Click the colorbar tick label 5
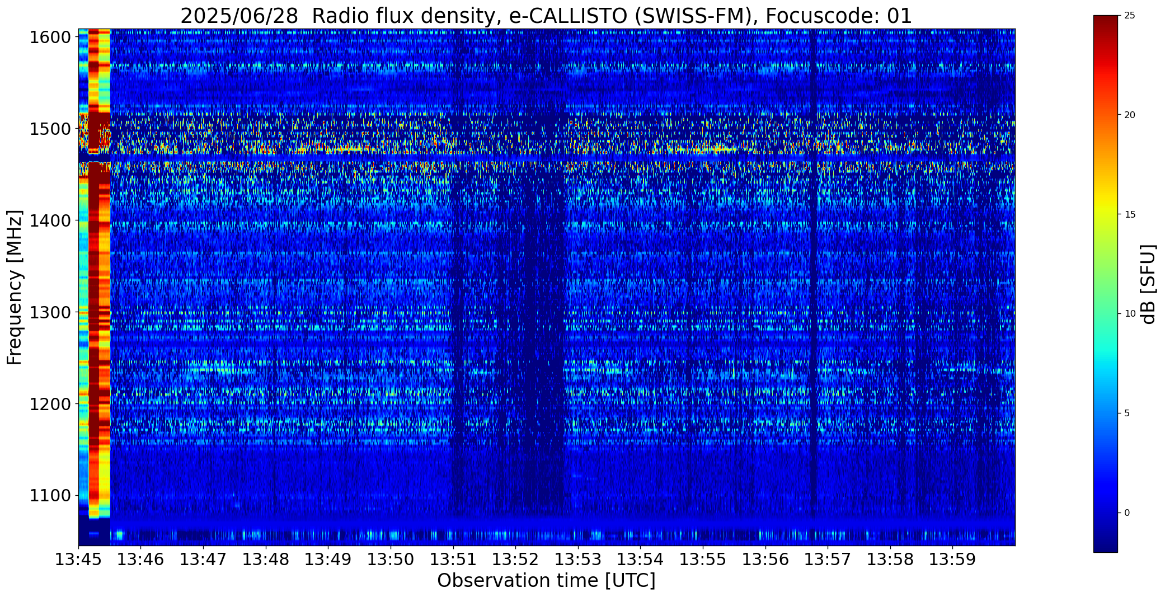The width and height of the screenshot is (1165, 597). pyautogui.click(x=1127, y=413)
